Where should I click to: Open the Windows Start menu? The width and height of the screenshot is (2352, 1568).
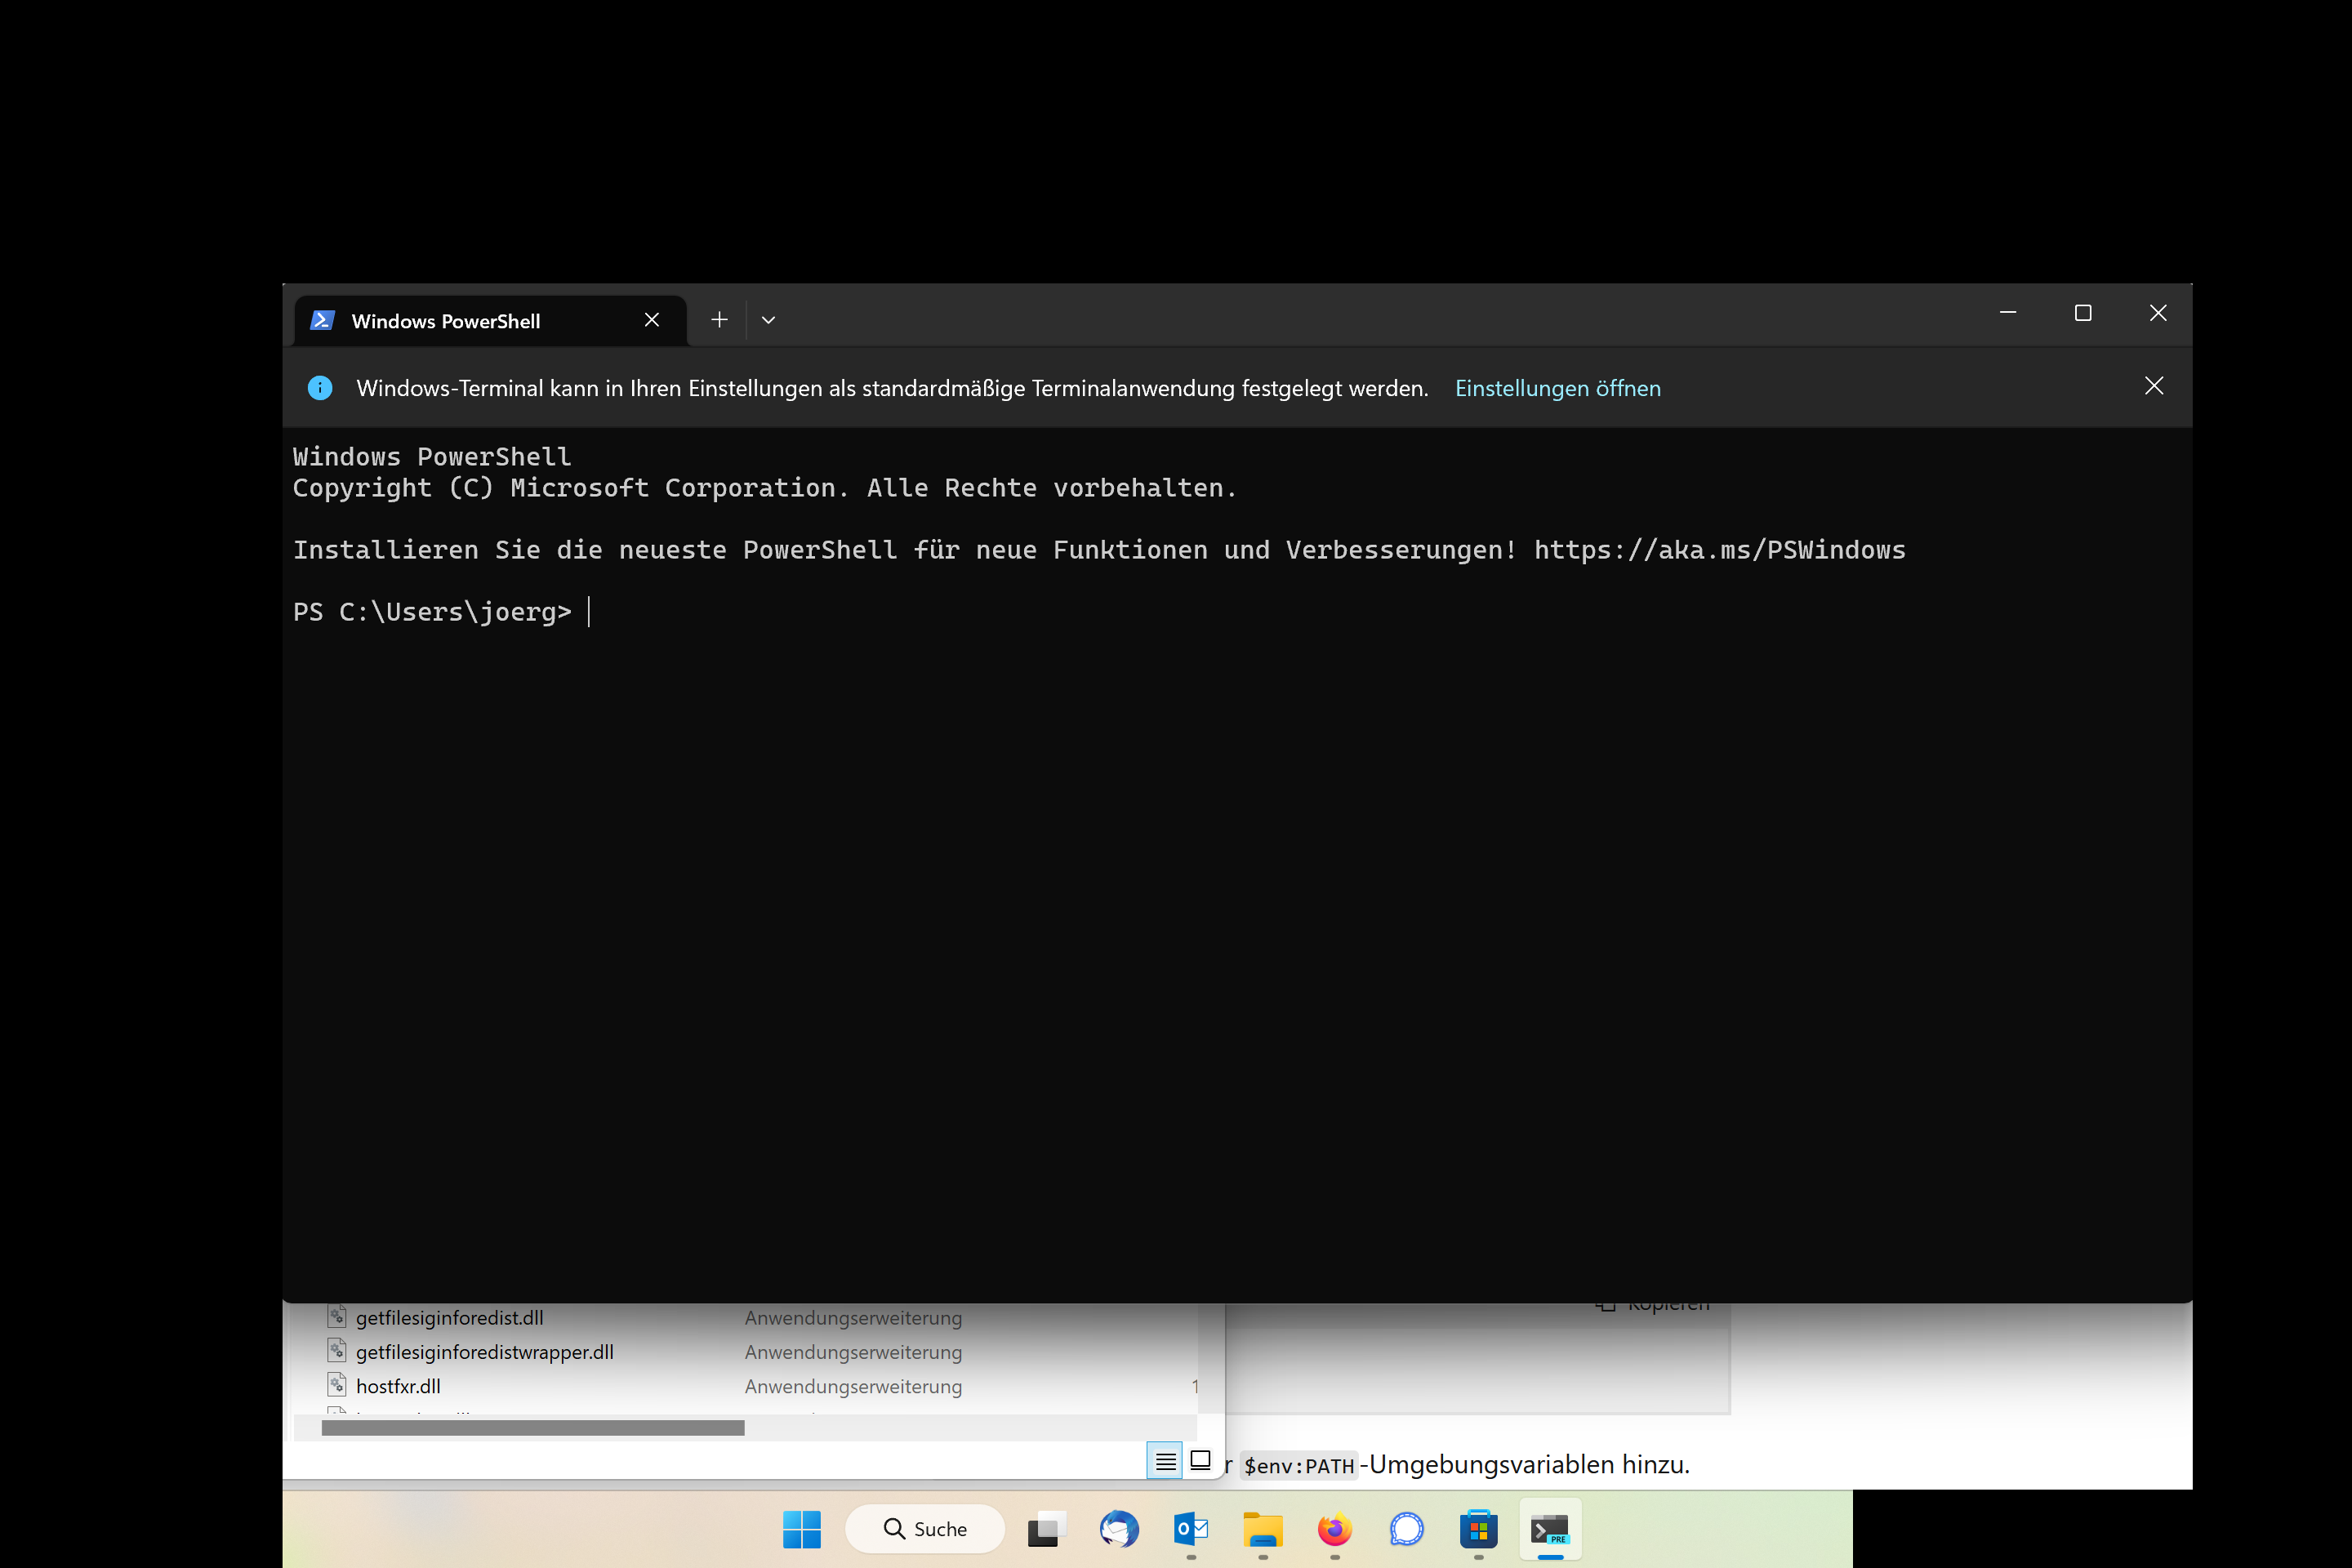802,1529
